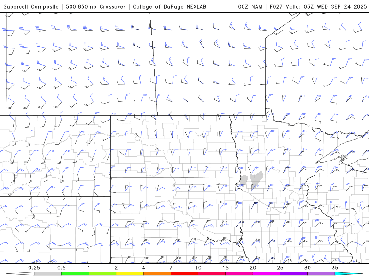Image resolution: width=369 pixels, height=276 pixels.
Task: Click the "0.25" legend value
Action: pyautogui.click(x=34, y=268)
